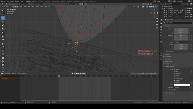Enable the Wireframe checkbox
193x109 pixels.
click(x=175, y=74)
